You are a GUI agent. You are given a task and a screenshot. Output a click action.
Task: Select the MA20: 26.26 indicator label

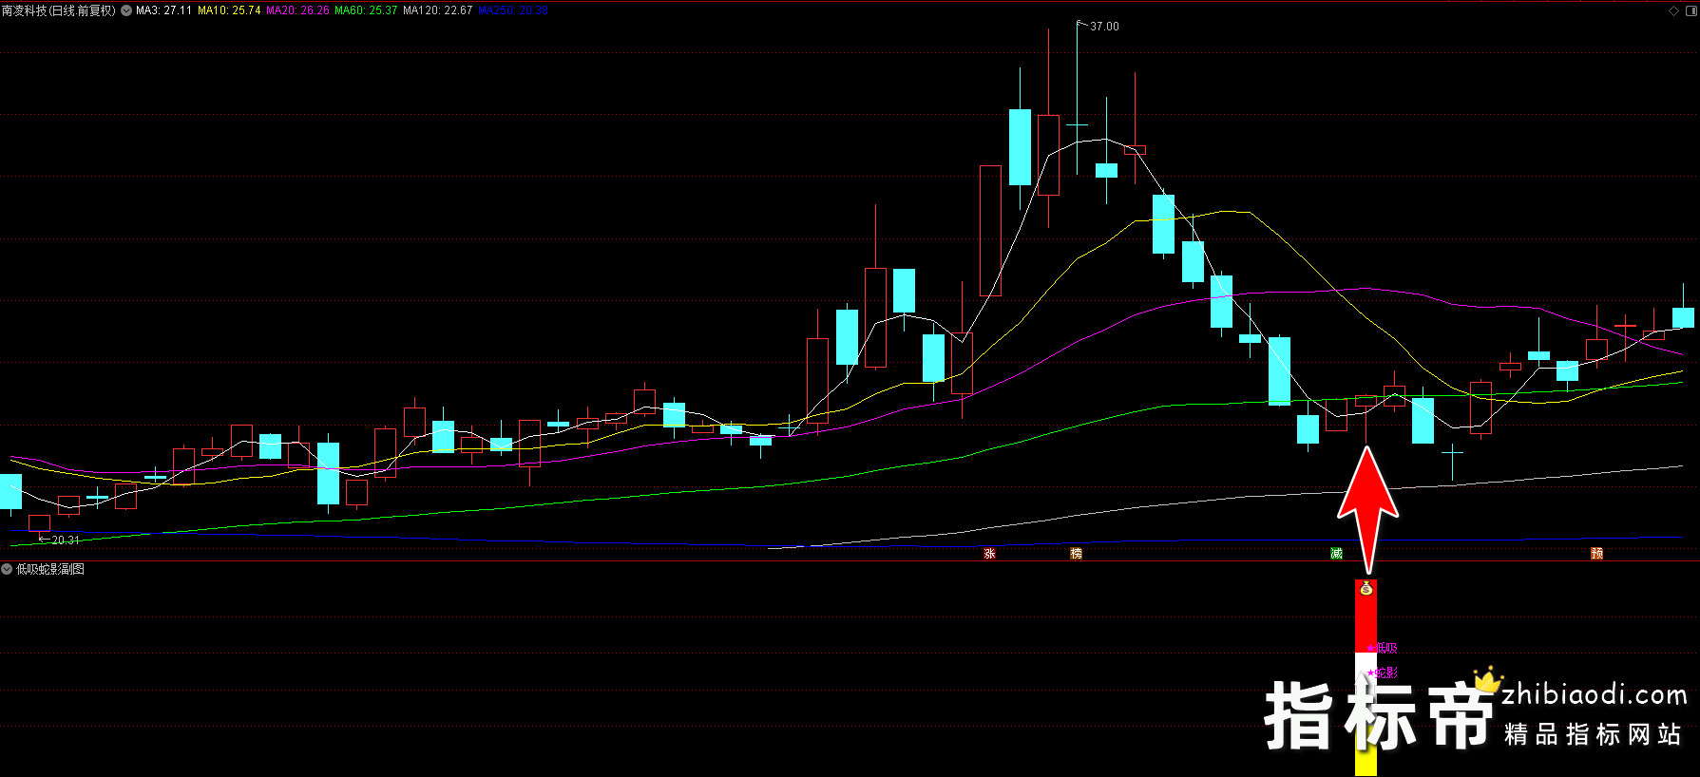click(297, 10)
